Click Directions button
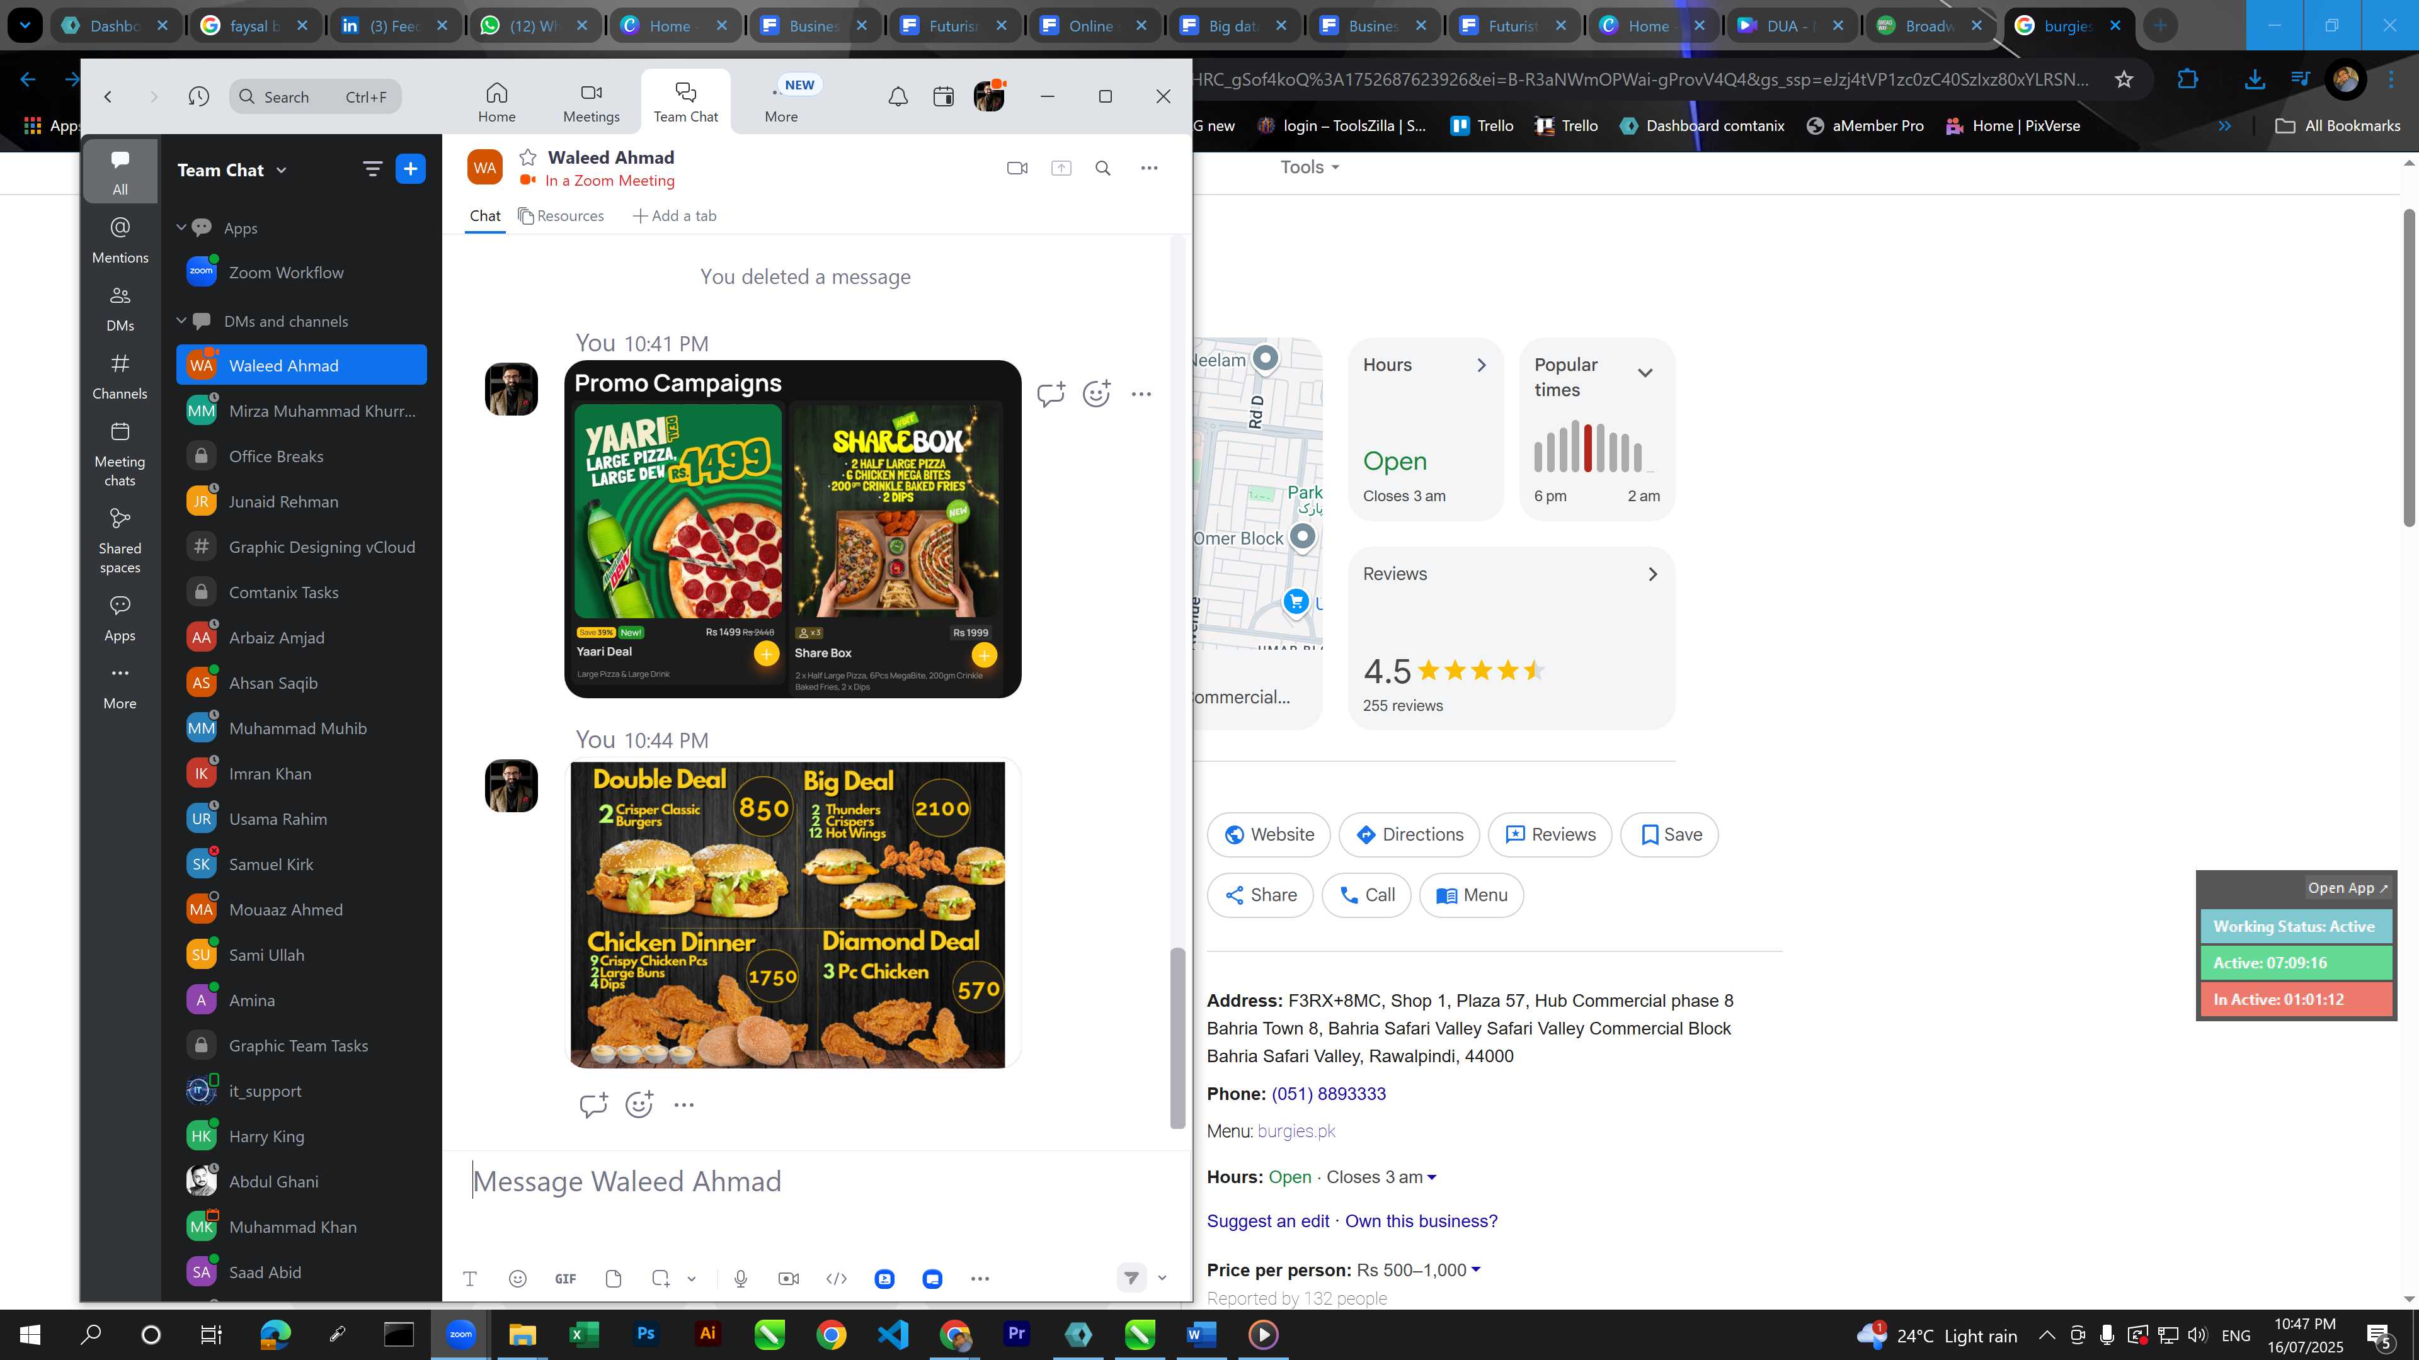This screenshot has width=2419, height=1360. [1409, 834]
